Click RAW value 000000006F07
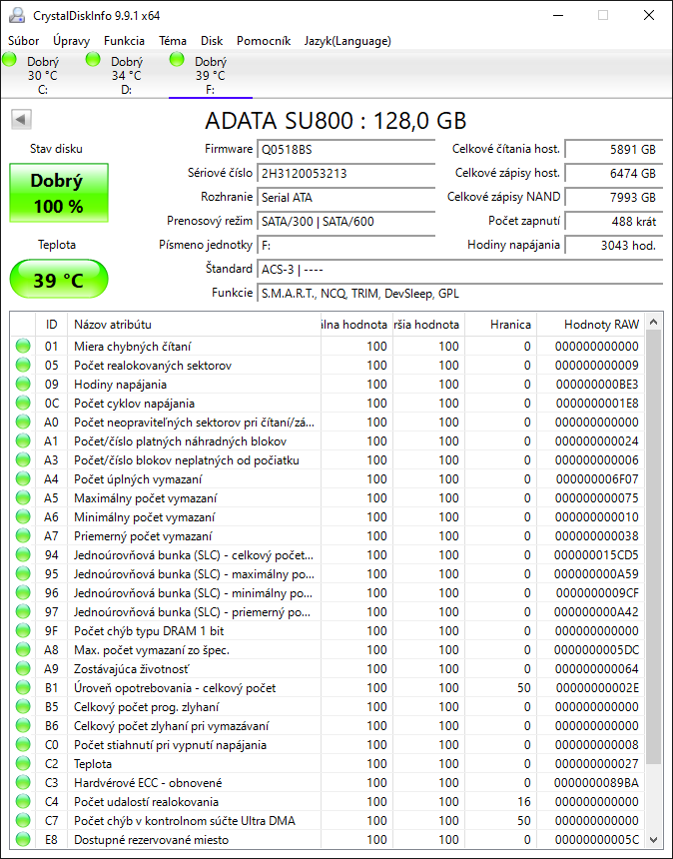Image resolution: width=673 pixels, height=859 pixels. (597, 479)
